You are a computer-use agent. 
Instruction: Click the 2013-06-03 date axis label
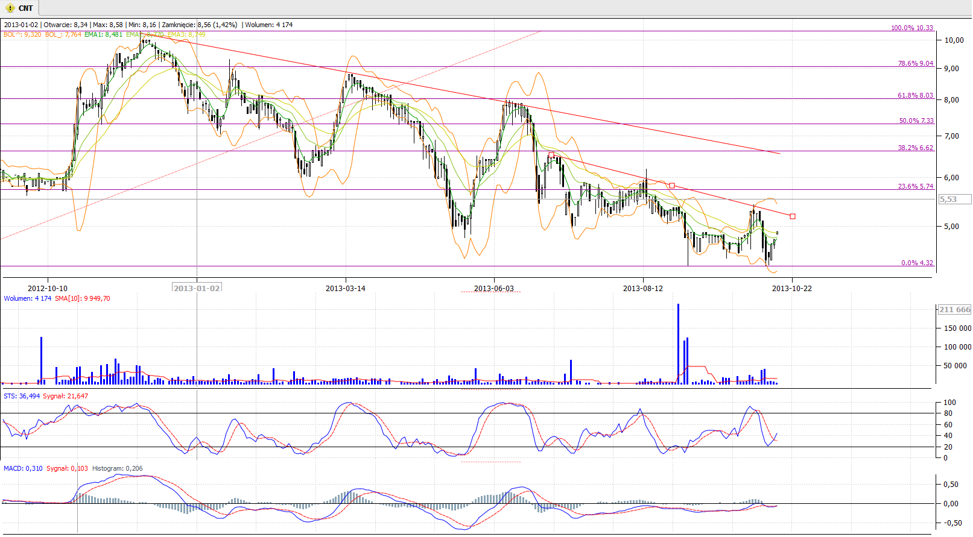tap(494, 288)
